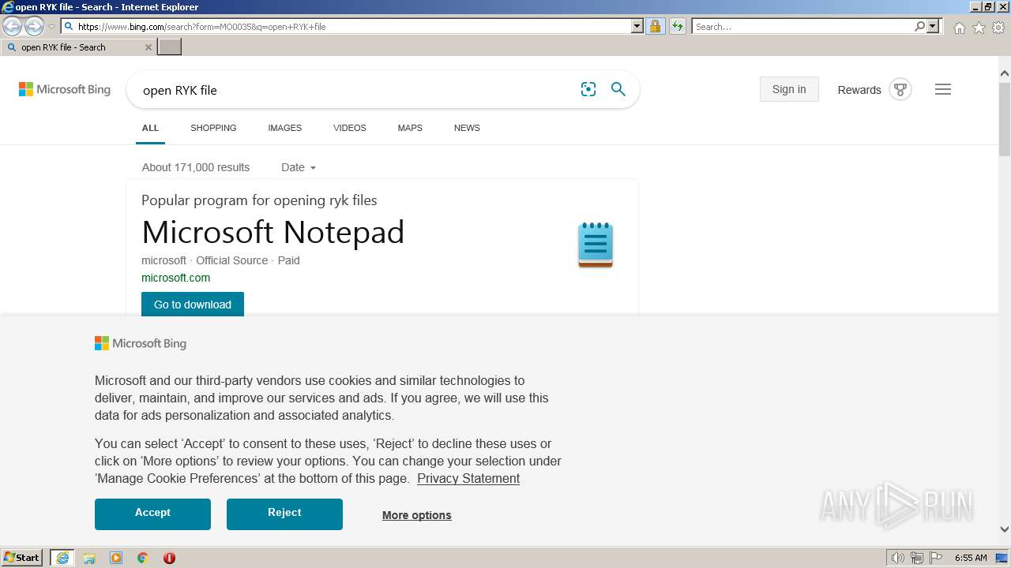The height and width of the screenshot is (568, 1011).
Task: Click the Microsoft Notepad heading
Action: 272,232
